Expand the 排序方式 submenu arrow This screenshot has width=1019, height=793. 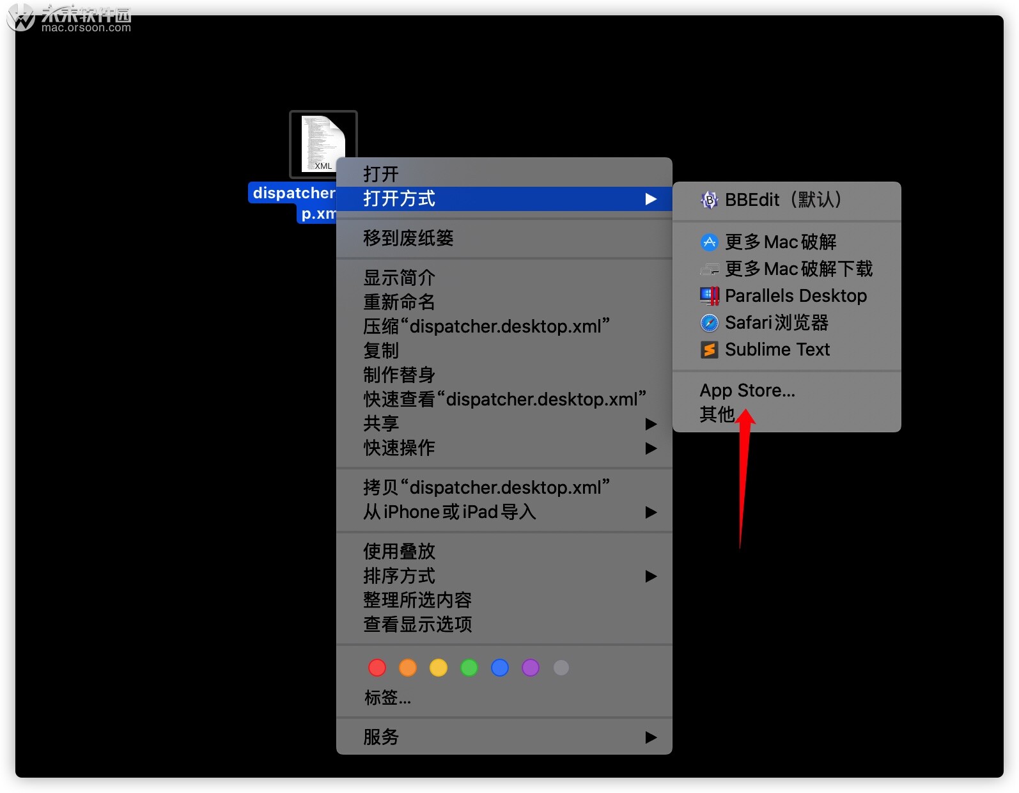coord(651,576)
